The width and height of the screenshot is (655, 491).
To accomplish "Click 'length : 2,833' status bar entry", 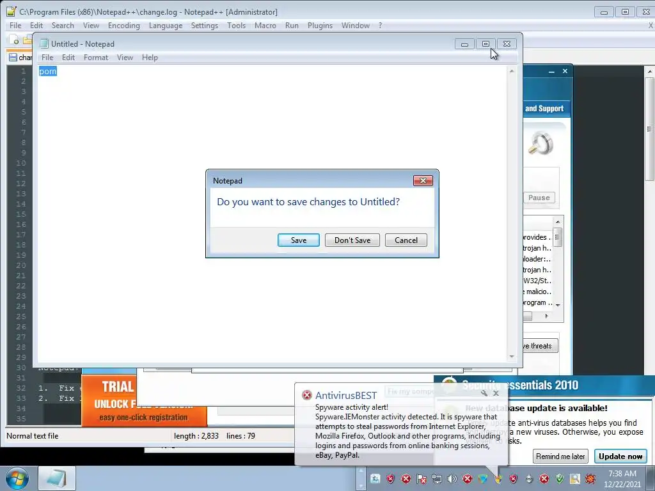I will tap(196, 436).
